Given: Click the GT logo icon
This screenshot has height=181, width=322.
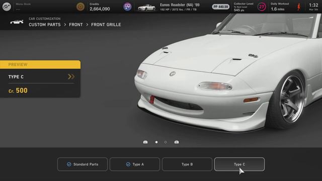Looking at the screenshot, I should click(7, 7).
